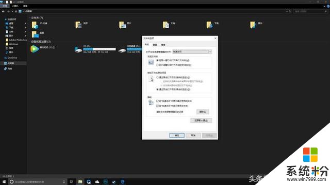Open Task View from the taskbar
330x185 pixels.
[72, 181]
